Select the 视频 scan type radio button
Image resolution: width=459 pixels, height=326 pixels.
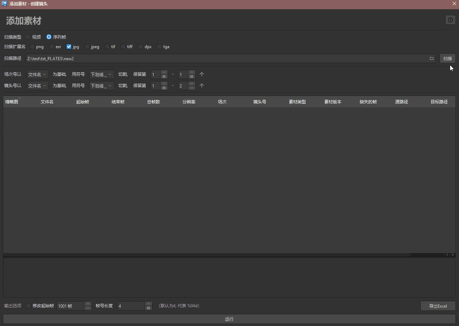click(x=28, y=37)
